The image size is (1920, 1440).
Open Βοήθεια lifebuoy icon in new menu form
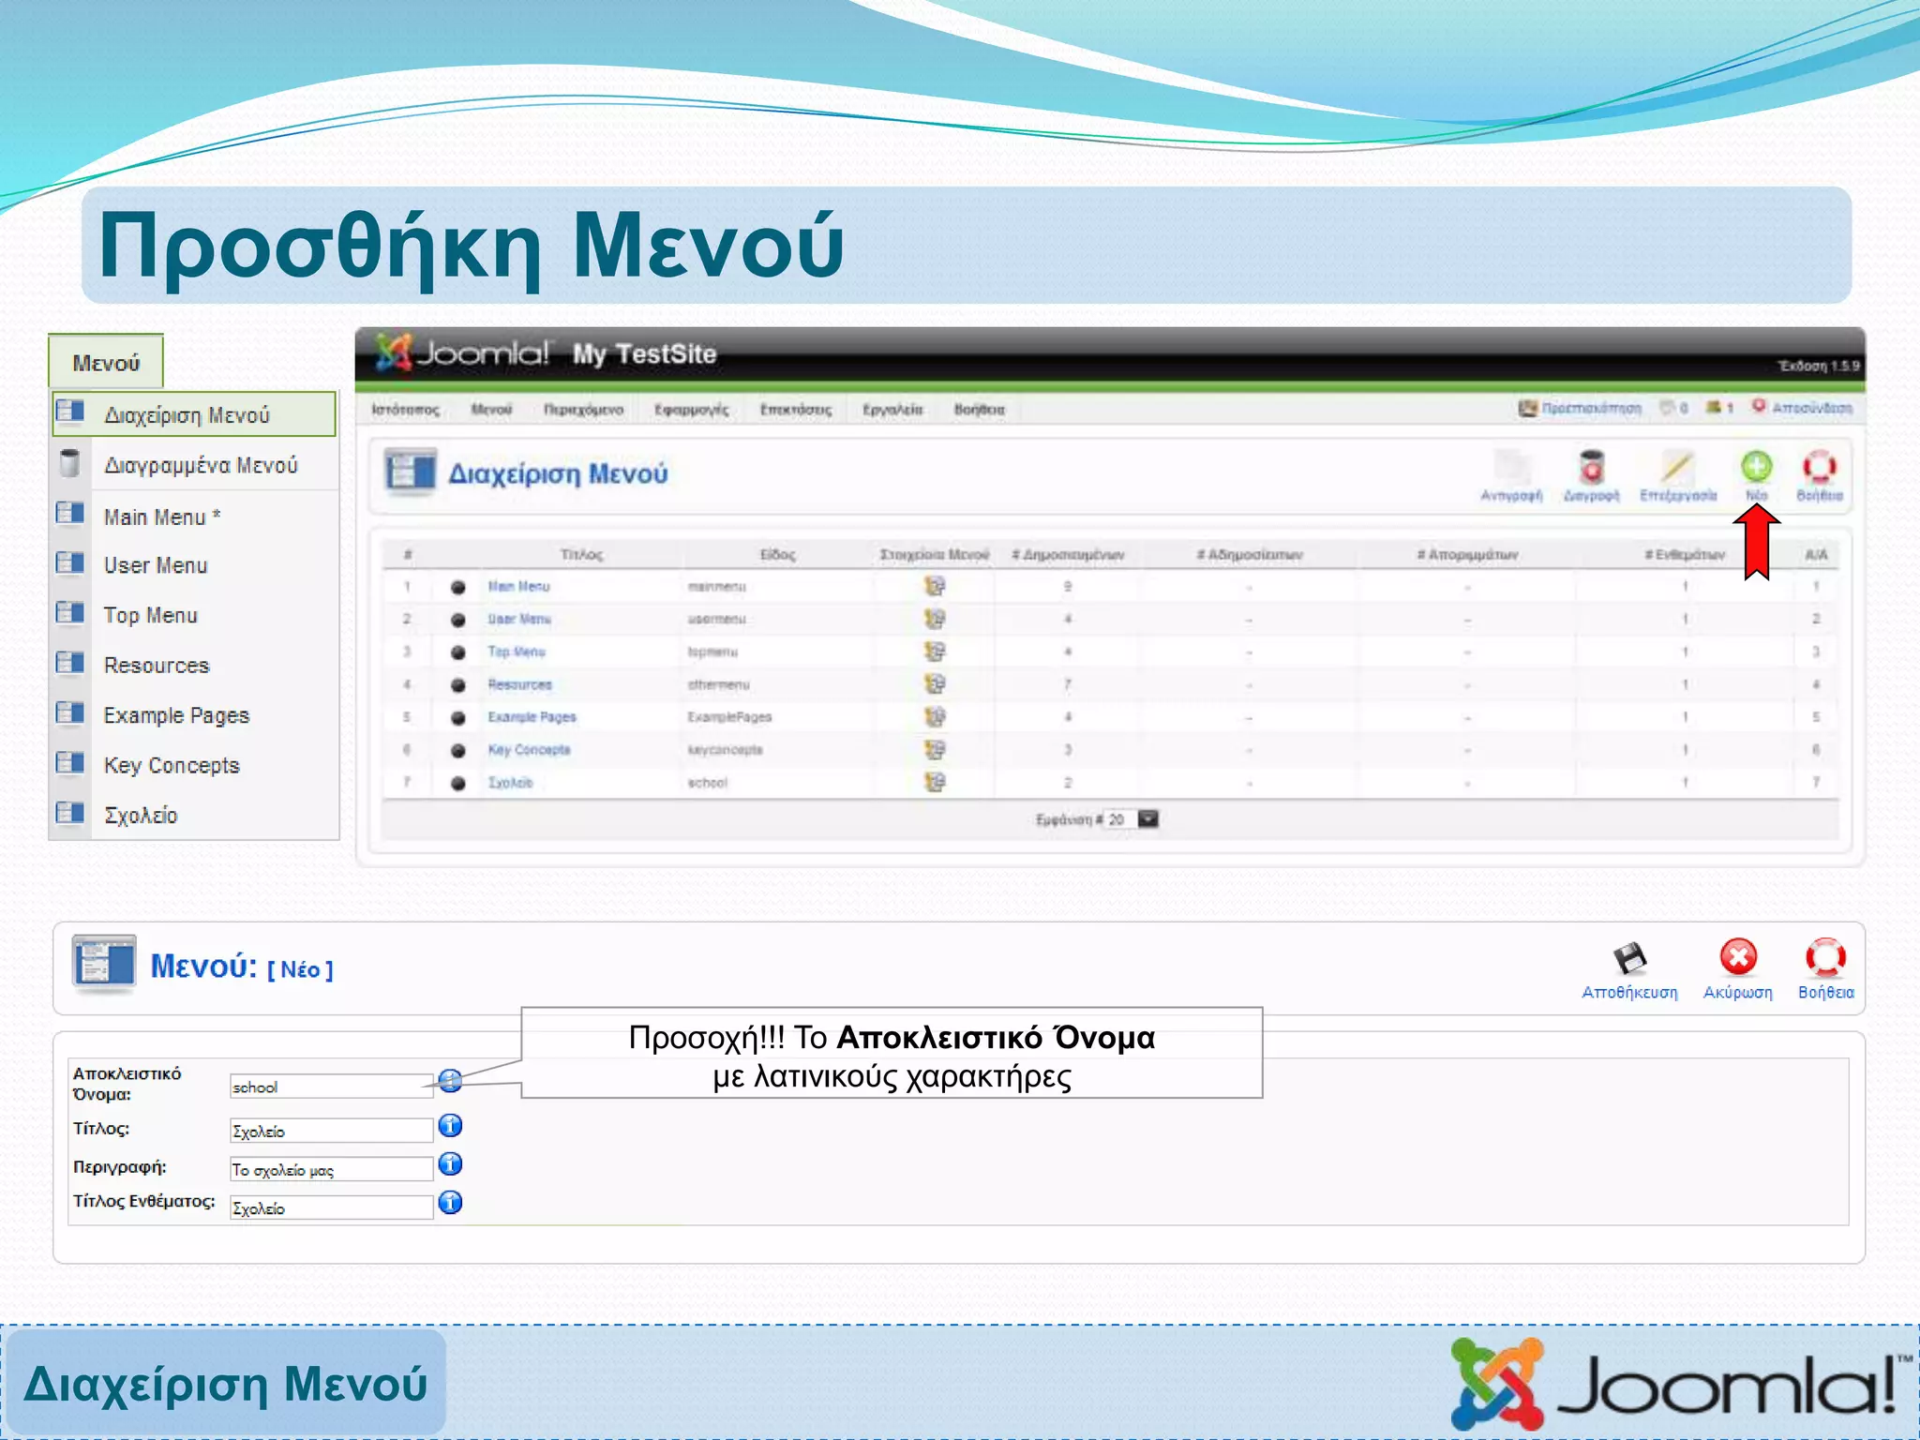(1824, 958)
